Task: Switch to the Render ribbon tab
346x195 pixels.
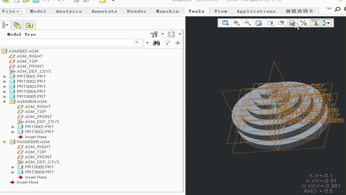Action: [x=137, y=11]
